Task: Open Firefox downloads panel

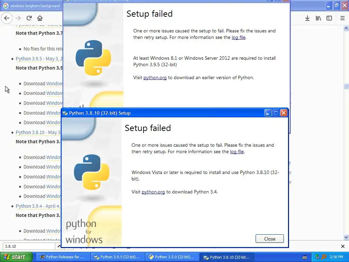Action: click(x=307, y=18)
